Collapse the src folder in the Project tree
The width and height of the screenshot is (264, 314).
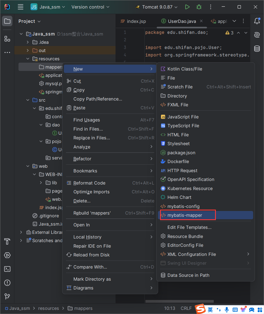tap(28, 100)
